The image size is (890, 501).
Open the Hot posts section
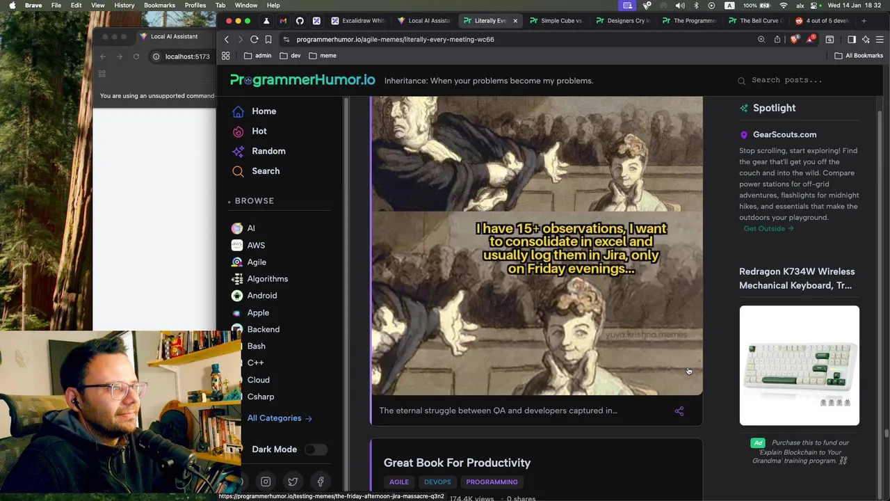point(250,131)
